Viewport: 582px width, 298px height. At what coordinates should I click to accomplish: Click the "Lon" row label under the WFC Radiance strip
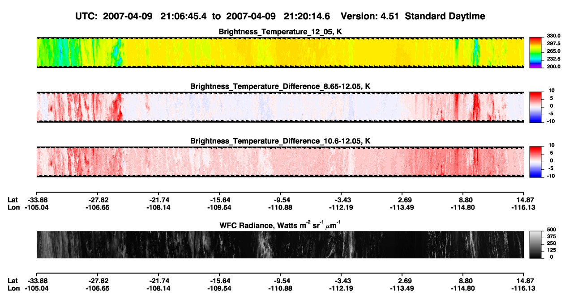[x=14, y=289]
